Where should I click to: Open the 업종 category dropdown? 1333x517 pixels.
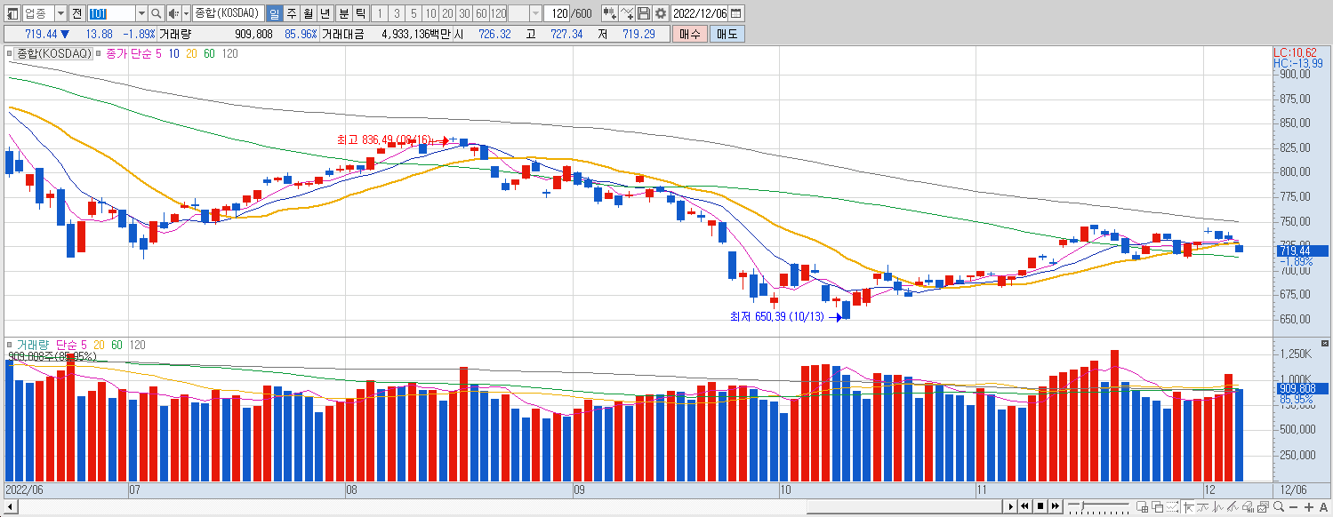pos(60,13)
